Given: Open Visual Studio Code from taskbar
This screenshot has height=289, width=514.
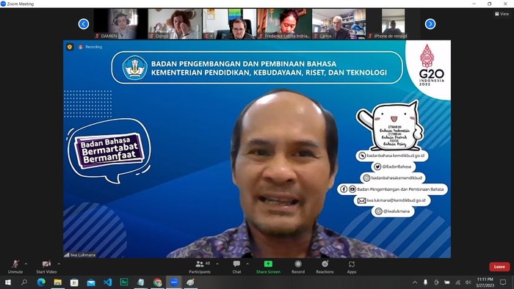Looking at the screenshot, I should click(107, 282).
